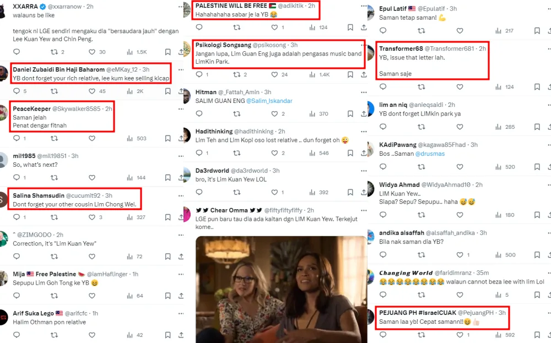Screen dimensions: 551x343
Task: Like the PEJUANG PH tweet
Action: 460,335
